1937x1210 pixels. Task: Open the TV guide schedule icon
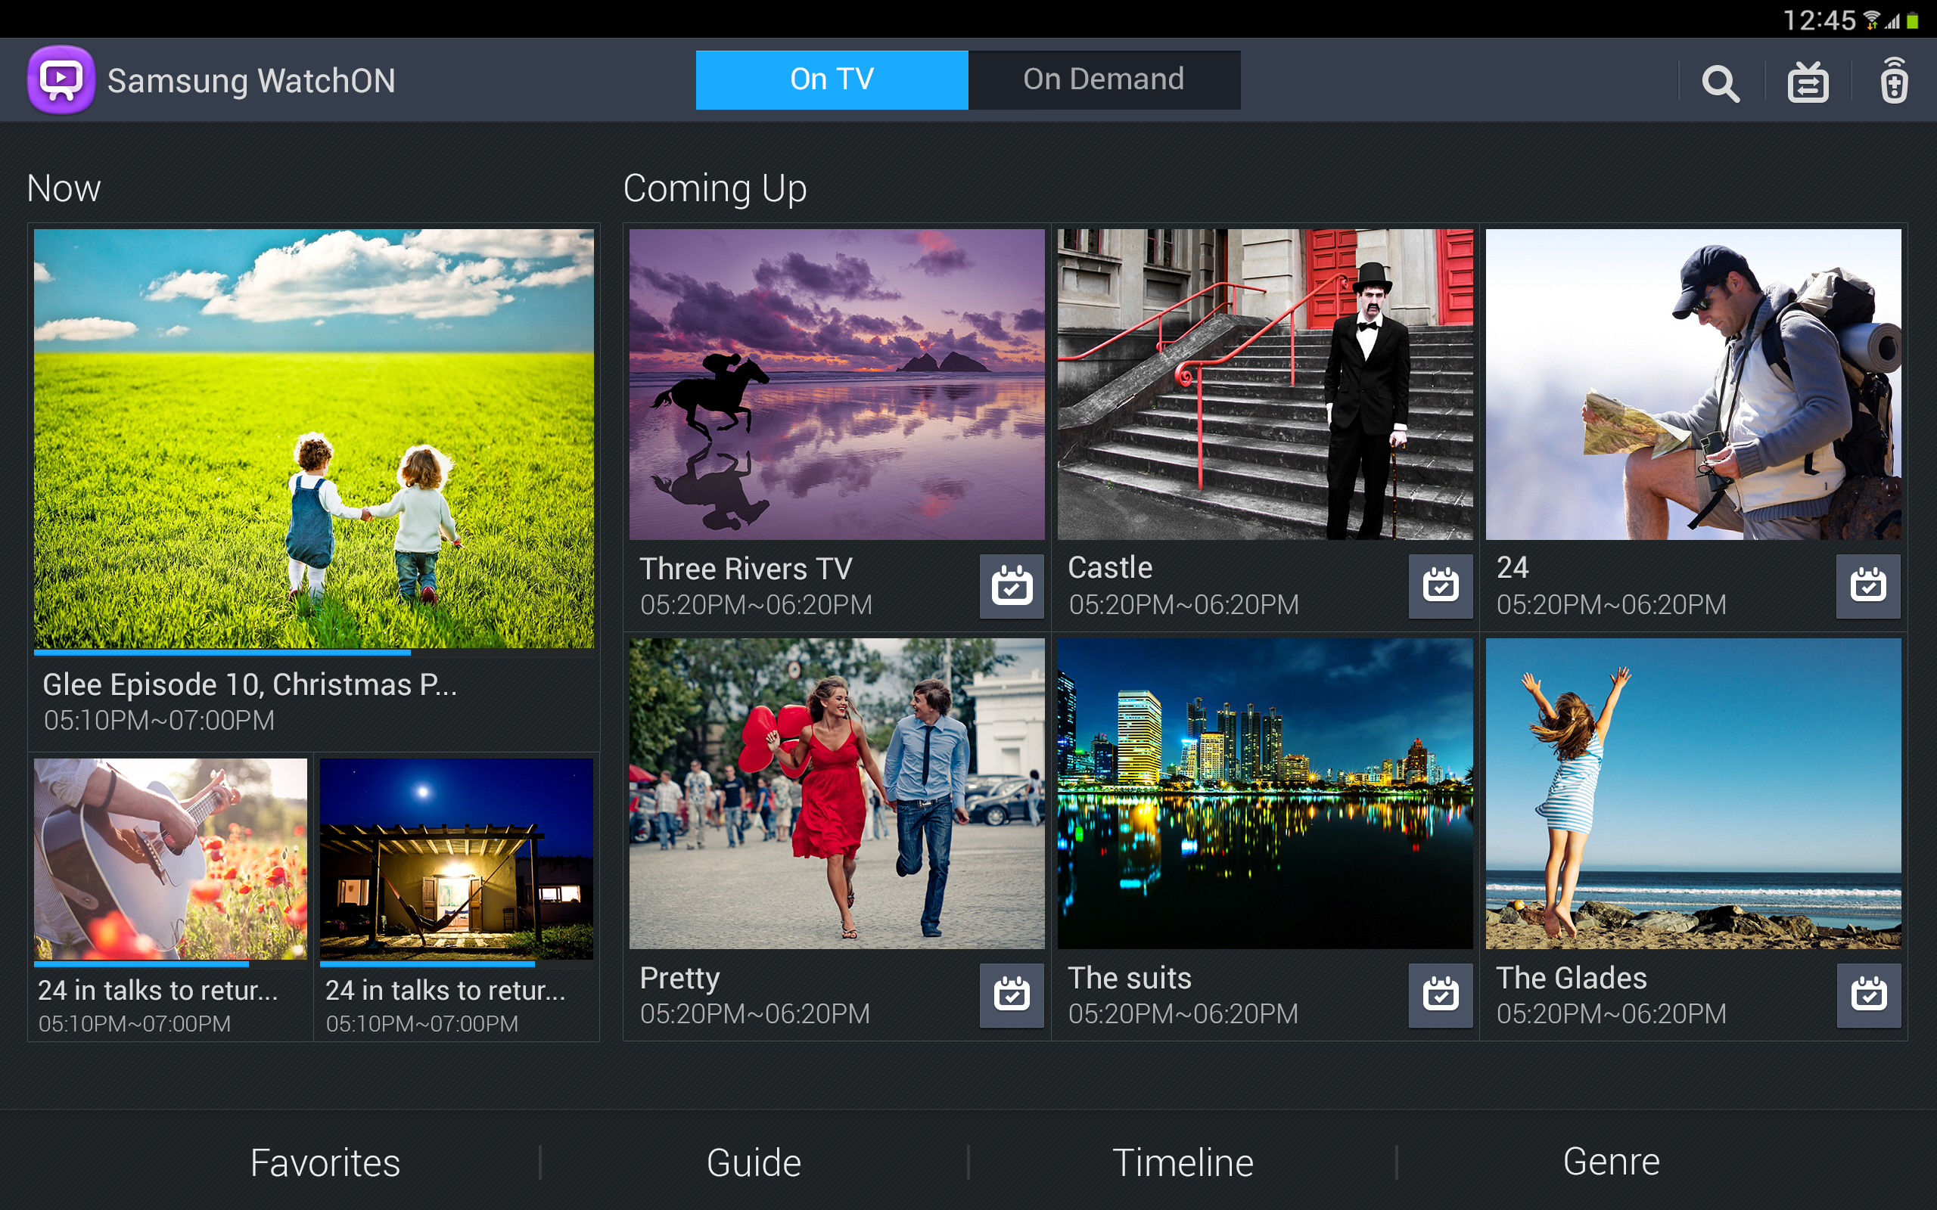[x=1808, y=82]
